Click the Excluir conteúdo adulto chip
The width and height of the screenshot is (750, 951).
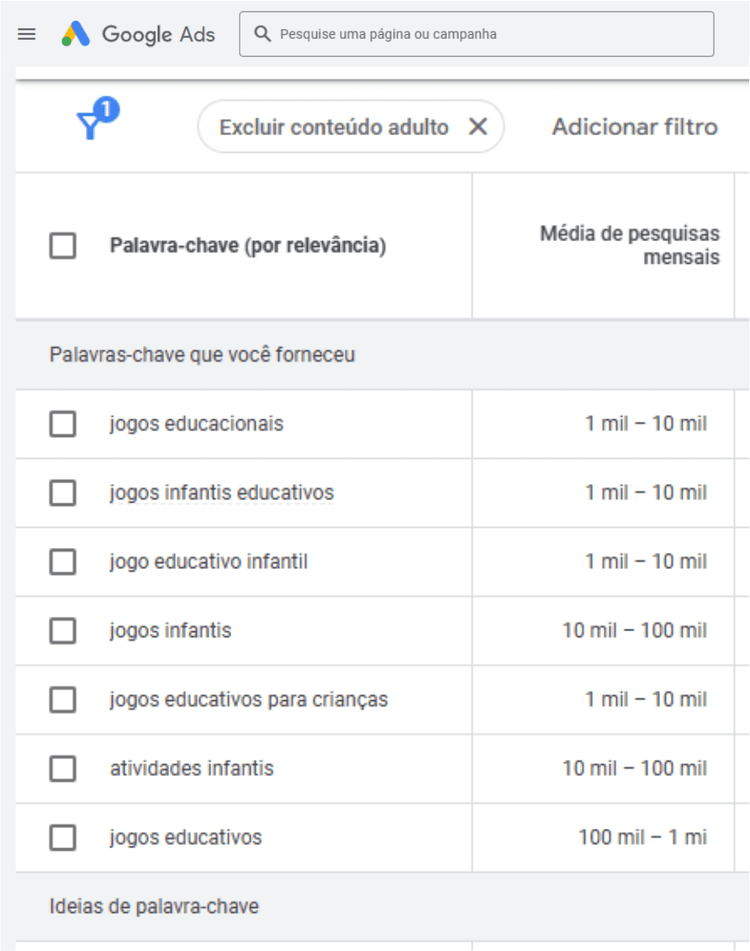point(333,127)
